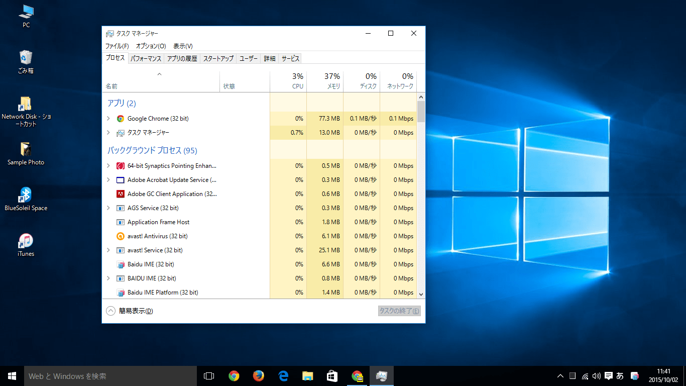
Task: Click the Adobe Acrobat Update Service icon
Action: [121, 180]
